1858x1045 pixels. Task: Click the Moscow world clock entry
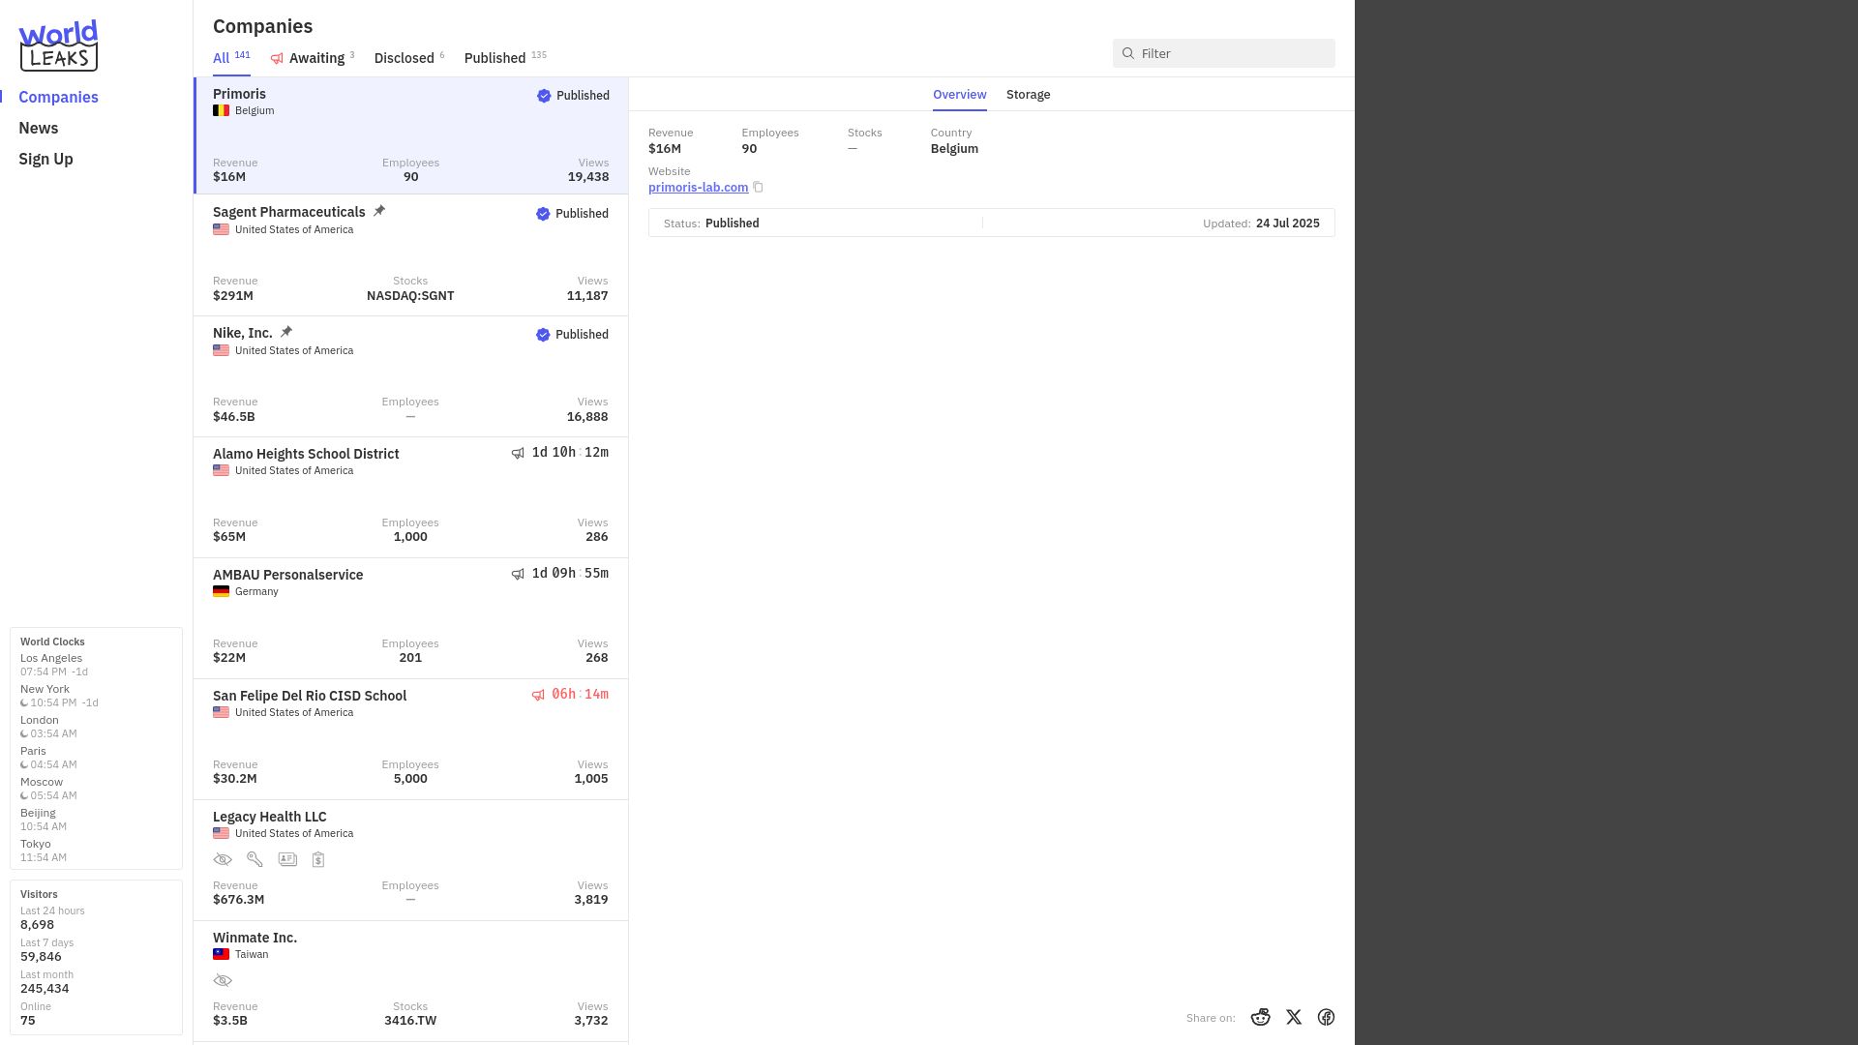[48, 789]
